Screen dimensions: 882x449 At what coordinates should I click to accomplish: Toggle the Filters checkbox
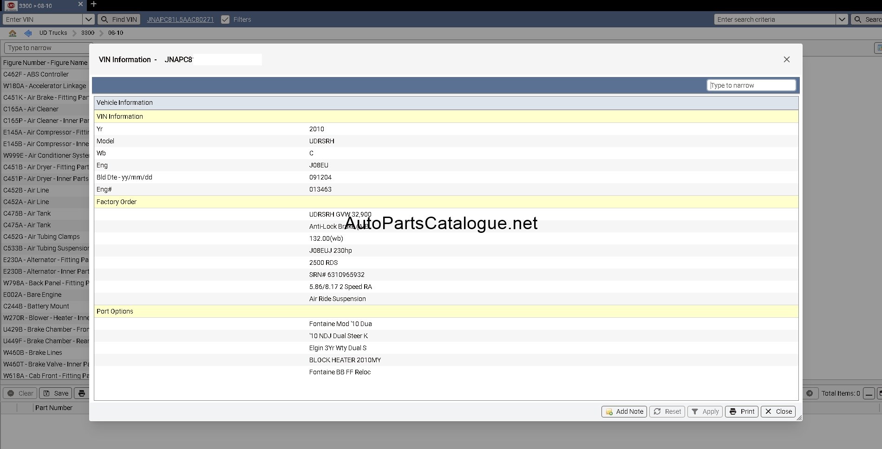225,19
